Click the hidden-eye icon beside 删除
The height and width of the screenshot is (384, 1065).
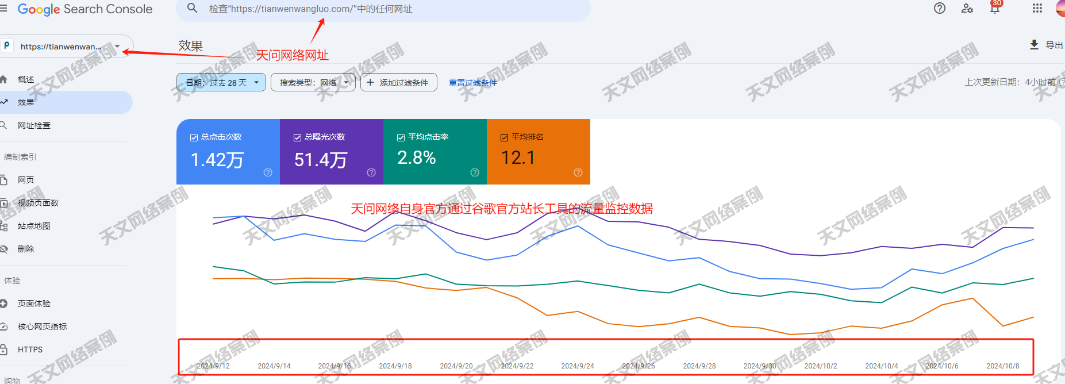click(x=3, y=249)
